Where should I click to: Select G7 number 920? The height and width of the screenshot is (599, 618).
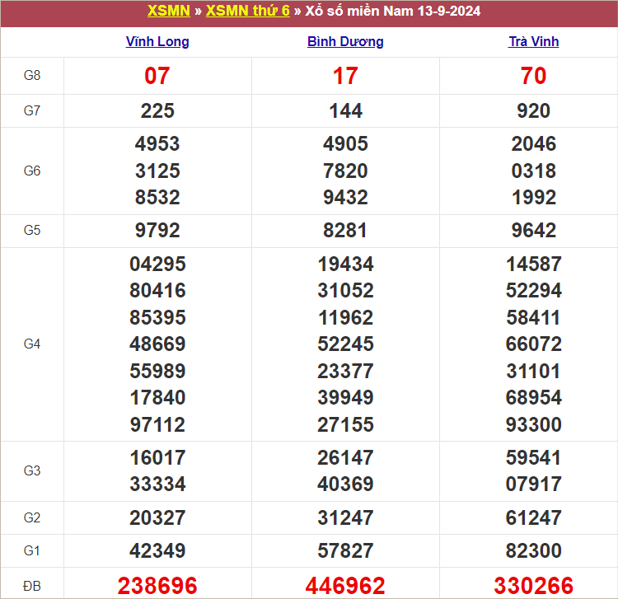[533, 110]
